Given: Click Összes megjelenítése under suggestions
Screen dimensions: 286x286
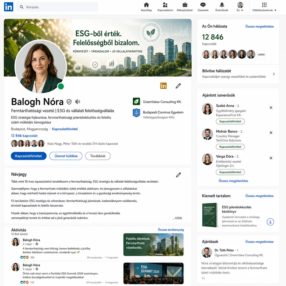Looking at the screenshot, I should coord(233,181).
